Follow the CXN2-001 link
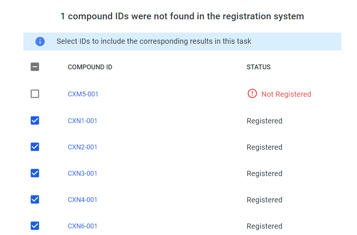Screen dimensions: 357x235 point(82,147)
